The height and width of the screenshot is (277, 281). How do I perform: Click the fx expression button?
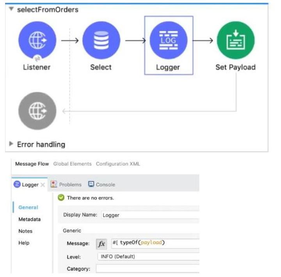[x=101, y=244]
